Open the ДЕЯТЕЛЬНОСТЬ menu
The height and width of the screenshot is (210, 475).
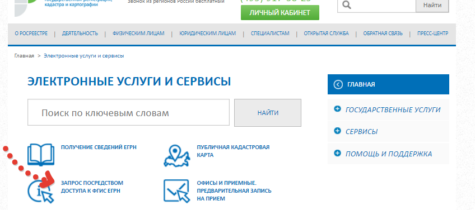pos(80,34)
